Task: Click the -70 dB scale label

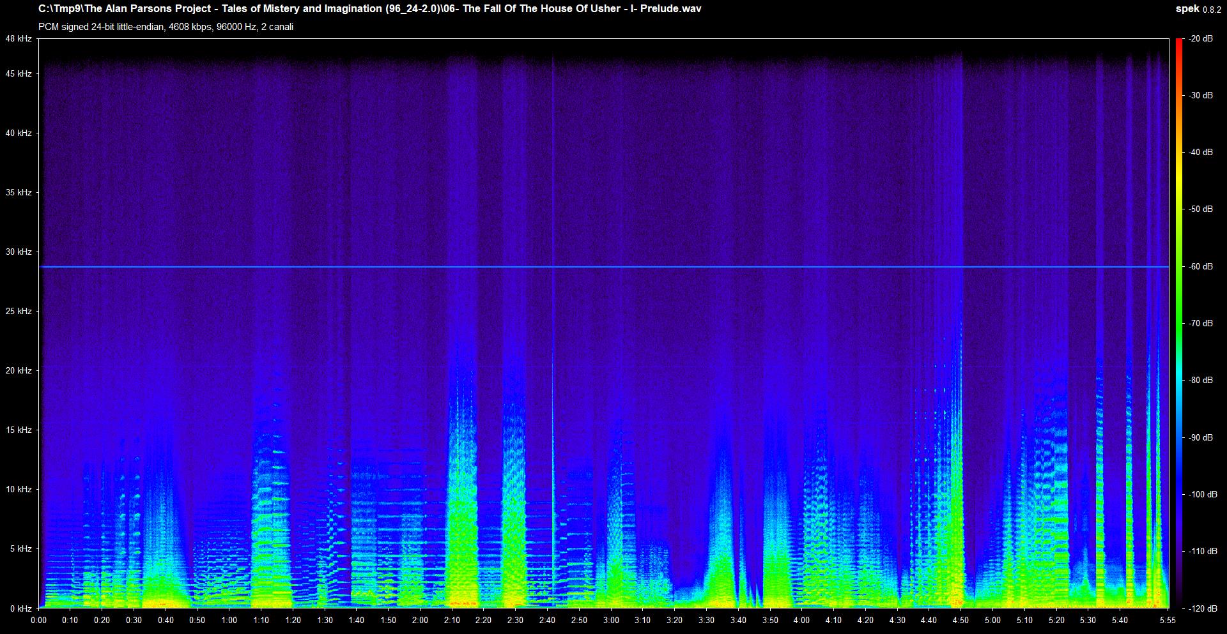Action: click(x=1200, y=324)
